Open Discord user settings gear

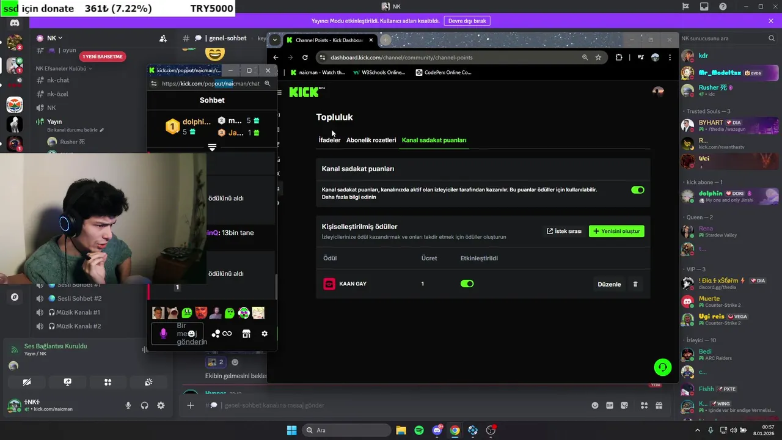161,405
